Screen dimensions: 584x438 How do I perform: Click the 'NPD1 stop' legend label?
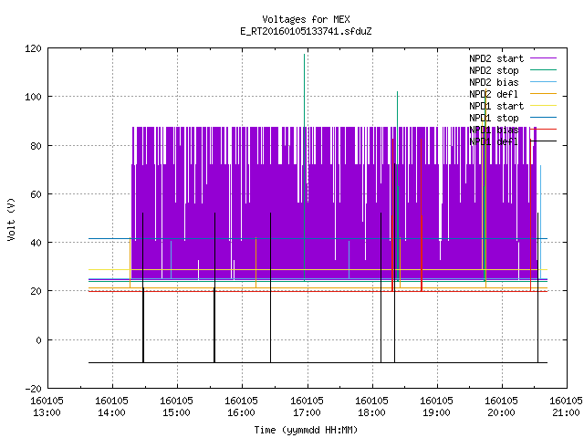[494, 118]
